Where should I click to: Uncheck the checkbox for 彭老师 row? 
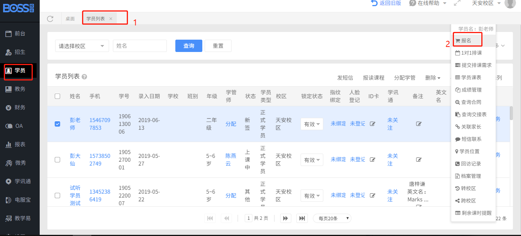(x=57, y=124)
